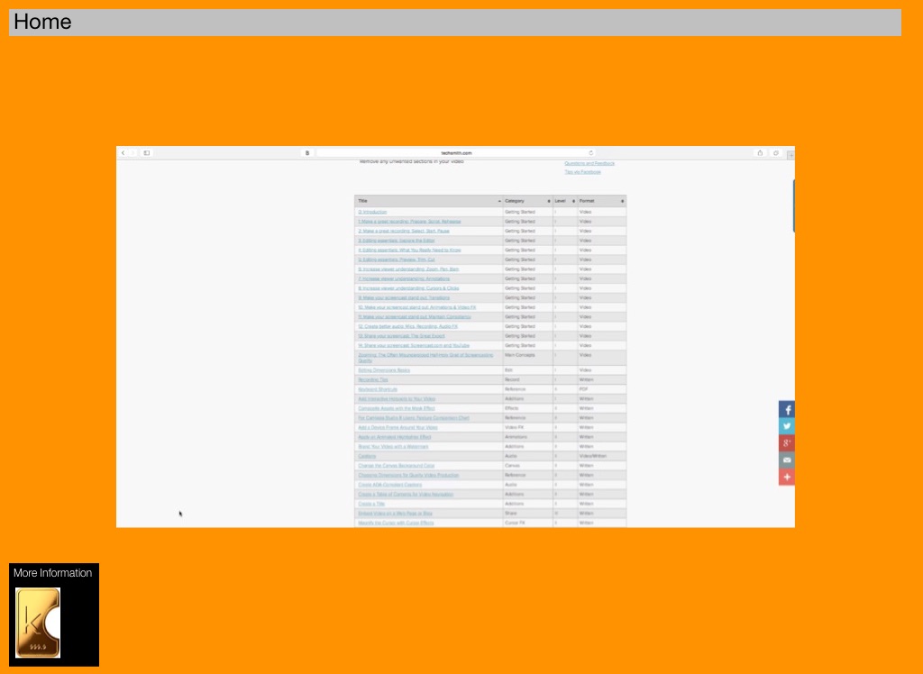This screenshot has height=674, width=923.
Task: Toggle Safari's sidebar button
Action: [x=146, y=153]
